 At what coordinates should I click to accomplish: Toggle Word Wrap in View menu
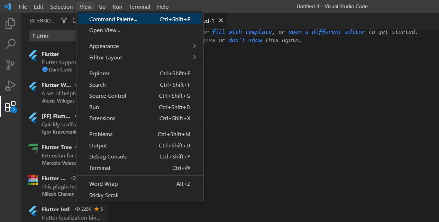[x=103, y=184]
